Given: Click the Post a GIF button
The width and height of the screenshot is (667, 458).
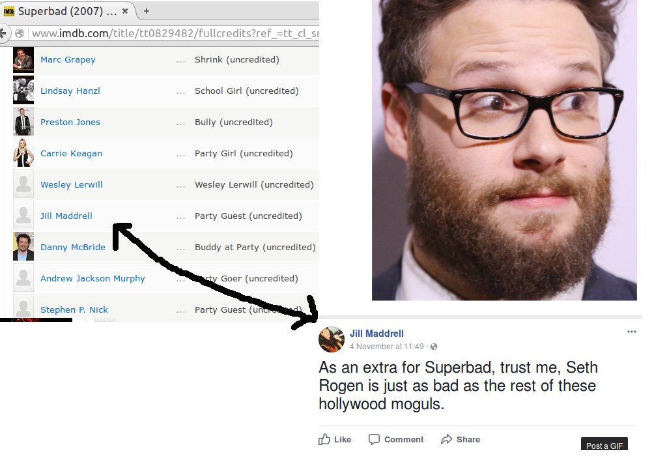Looking at the screenshot, I should (604, 444).
